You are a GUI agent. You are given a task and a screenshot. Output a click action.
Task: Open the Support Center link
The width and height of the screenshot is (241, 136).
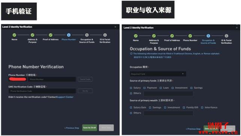tap(65, 97)
